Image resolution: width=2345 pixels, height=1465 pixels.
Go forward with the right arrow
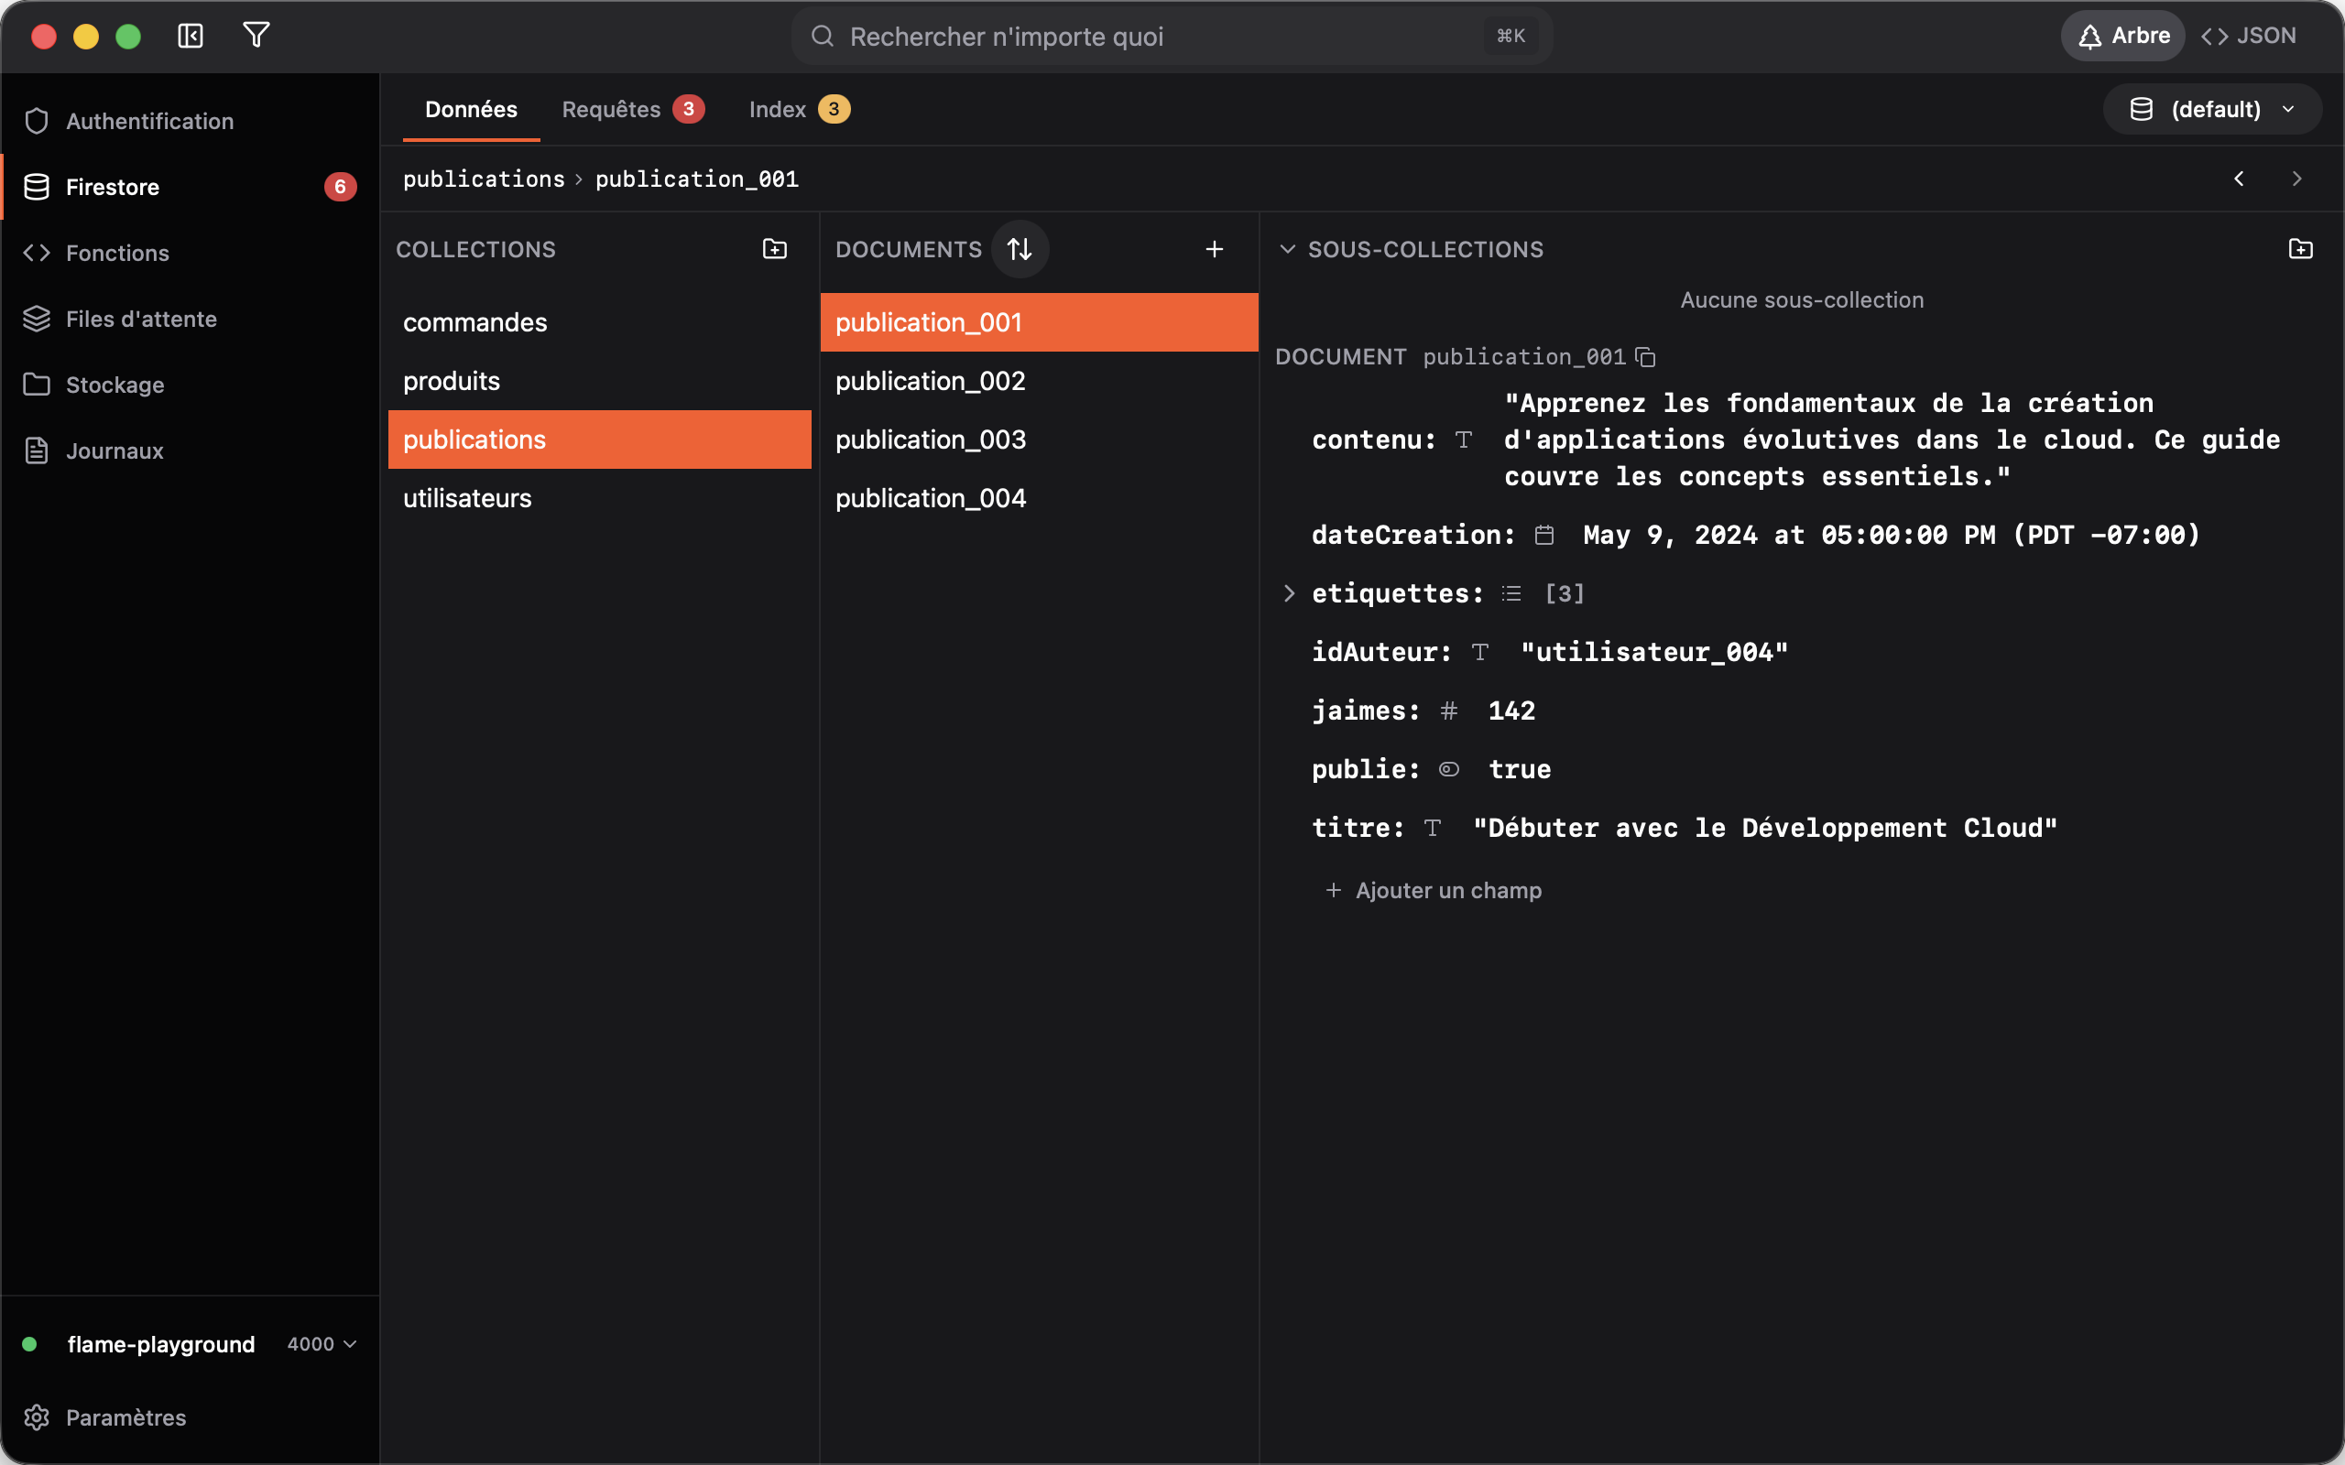tap(2296, 179)
